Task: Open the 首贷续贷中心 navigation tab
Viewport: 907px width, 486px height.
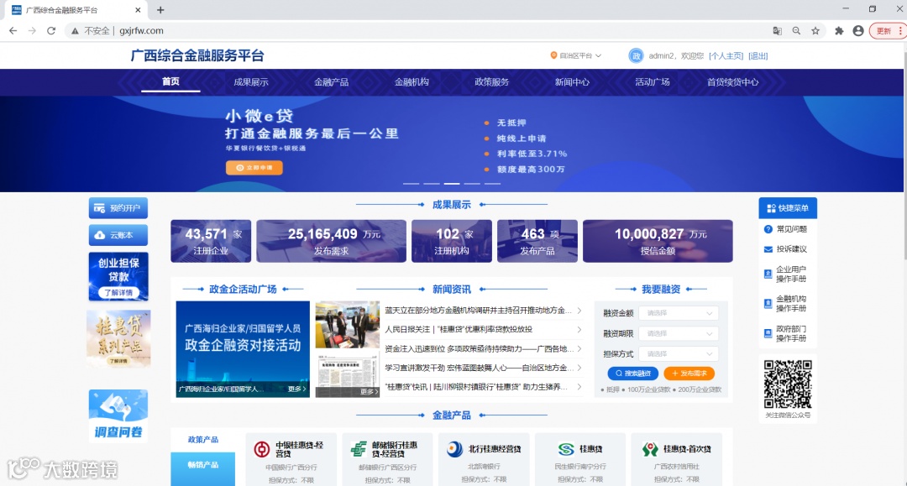Action: point(733,82)
